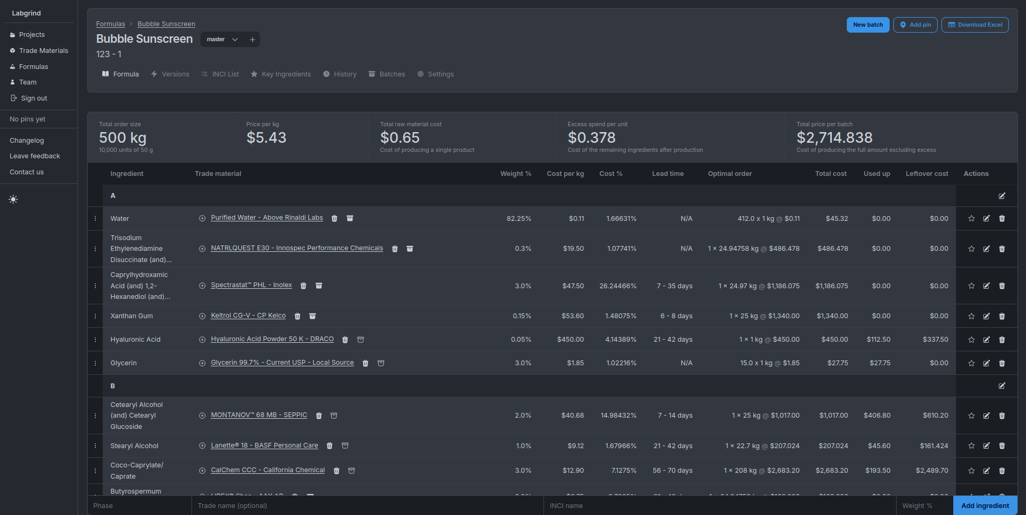Star the Water ingredient row
This screenshot has width=1026, height=515.
click(x=971, y=218)
